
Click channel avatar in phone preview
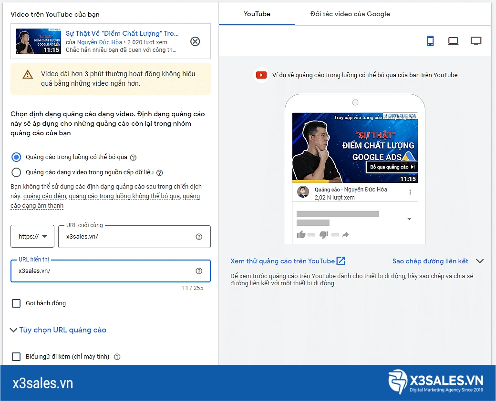(x=303, y=192)
